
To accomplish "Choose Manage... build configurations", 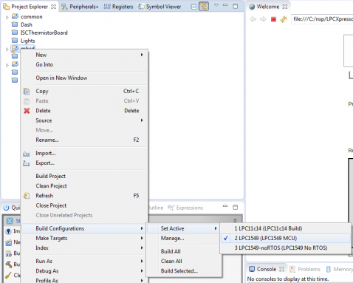I will [183, 238].
